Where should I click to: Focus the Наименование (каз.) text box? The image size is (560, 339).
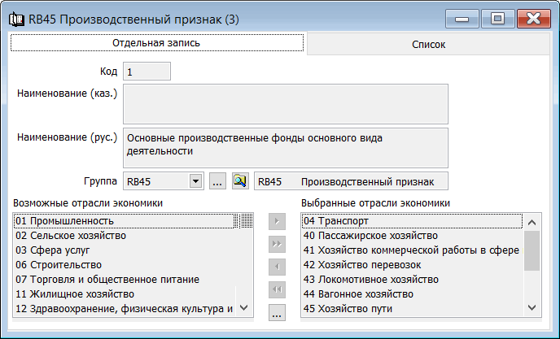(285, 103)
